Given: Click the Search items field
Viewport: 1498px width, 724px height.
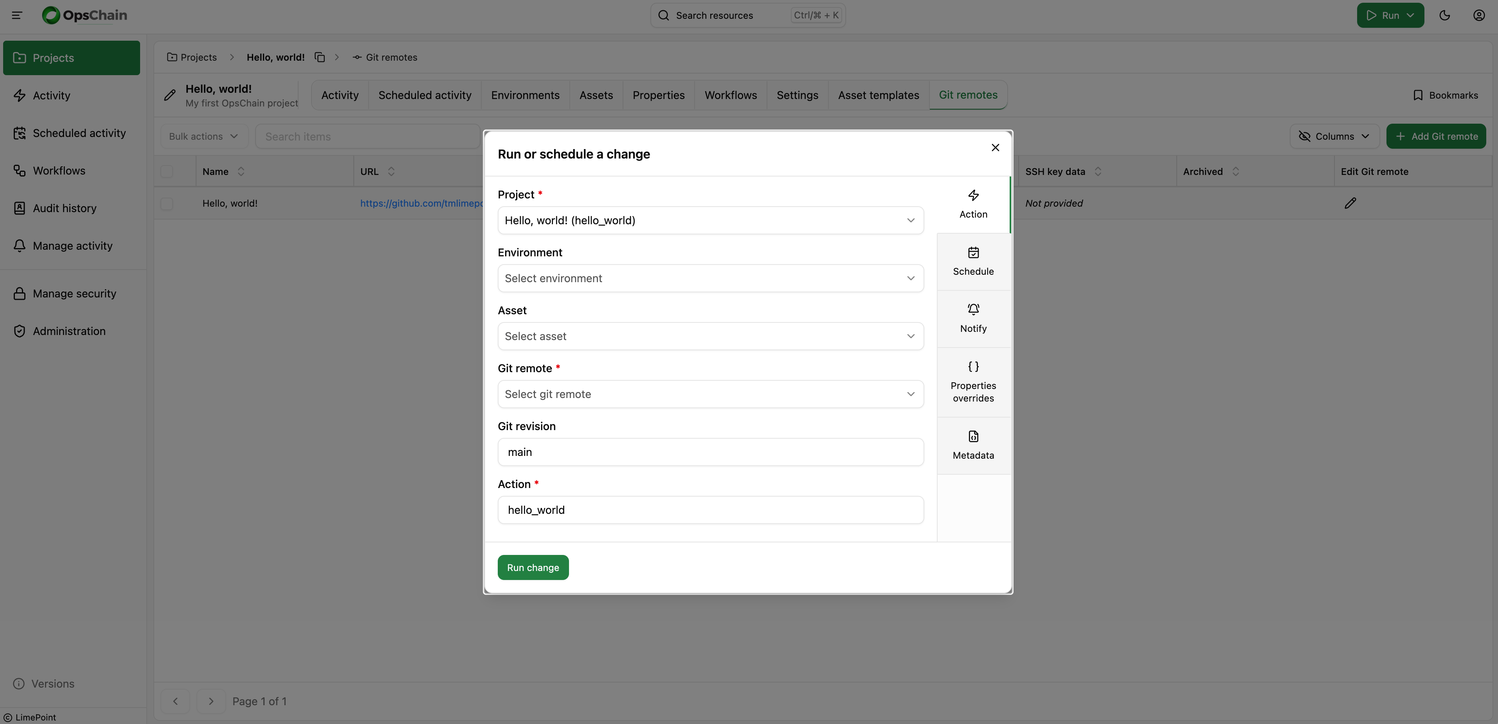Looking at the screenshot, I should point(367,136).
